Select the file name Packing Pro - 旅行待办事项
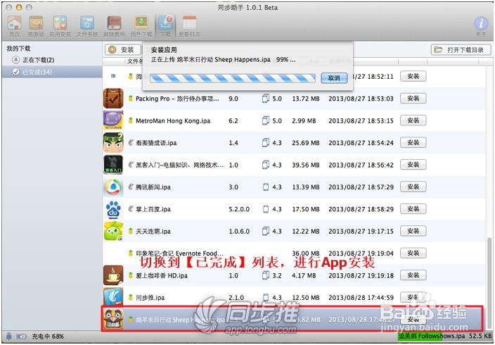The width and height of the screenshot is (495, 345). [x=177, y=99]
